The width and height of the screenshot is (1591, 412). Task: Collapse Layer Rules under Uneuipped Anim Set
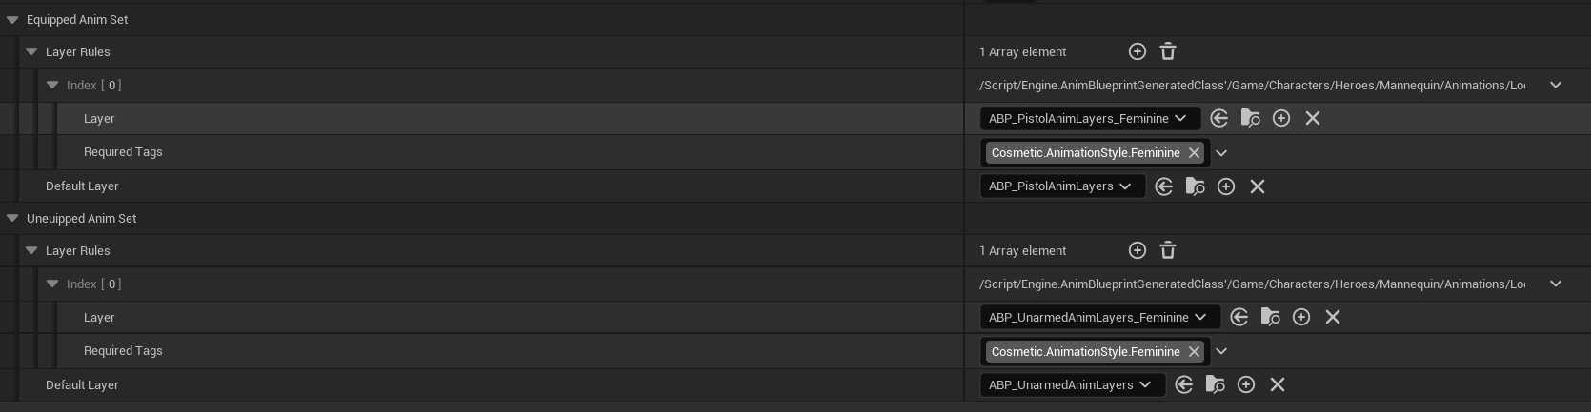31,251
